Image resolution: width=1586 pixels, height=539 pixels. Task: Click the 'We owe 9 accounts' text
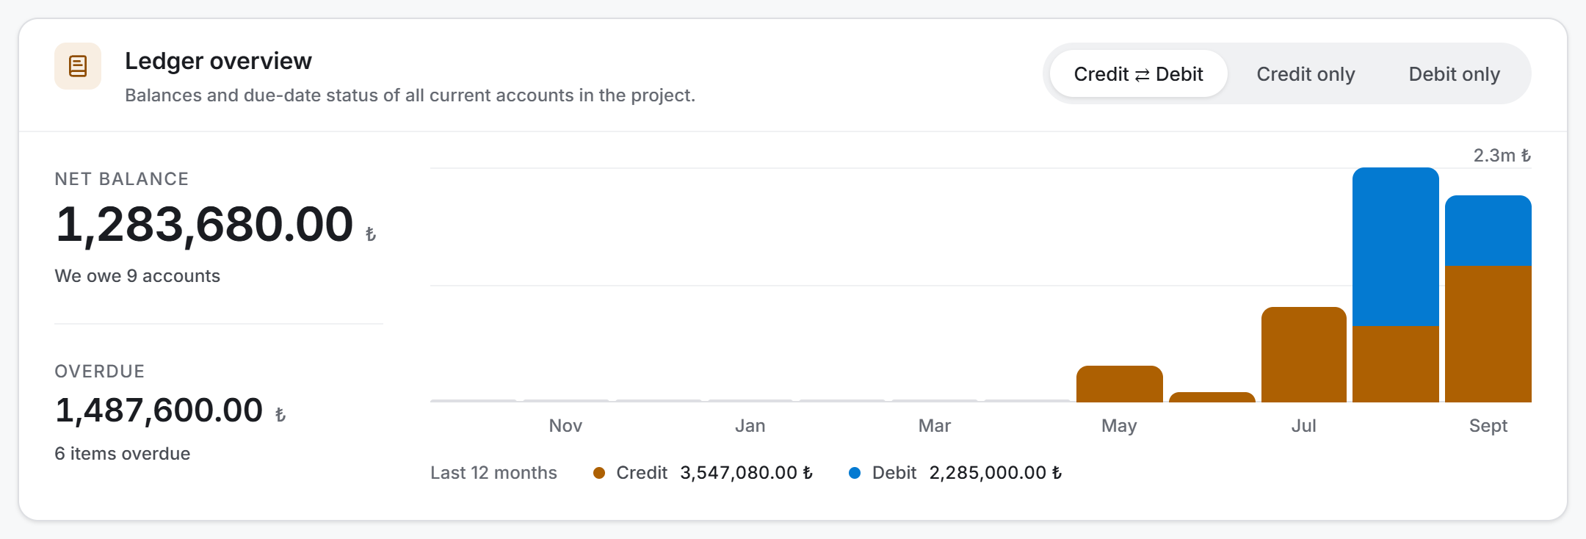point(137,276)
